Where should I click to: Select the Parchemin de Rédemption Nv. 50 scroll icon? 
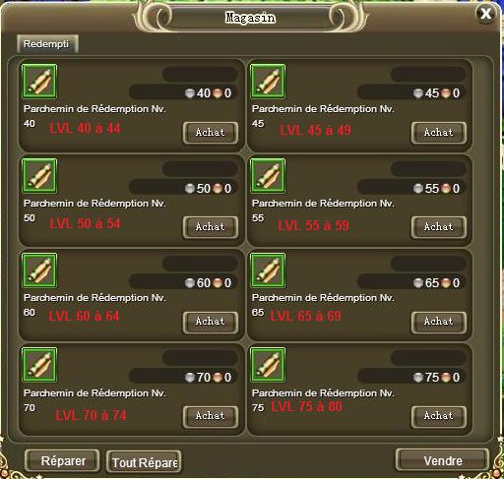pos(39,176)
